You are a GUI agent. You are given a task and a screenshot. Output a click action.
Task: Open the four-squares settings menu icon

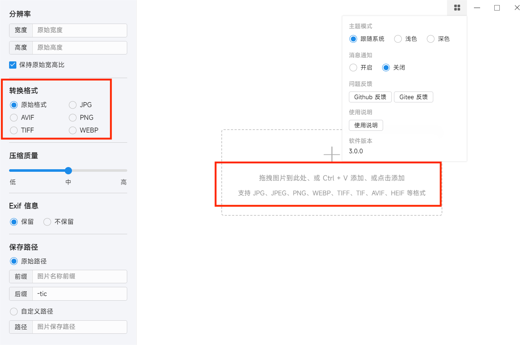click(457, 8)
